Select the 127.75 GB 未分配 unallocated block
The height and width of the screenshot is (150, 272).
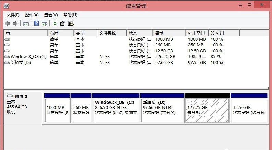207,108
